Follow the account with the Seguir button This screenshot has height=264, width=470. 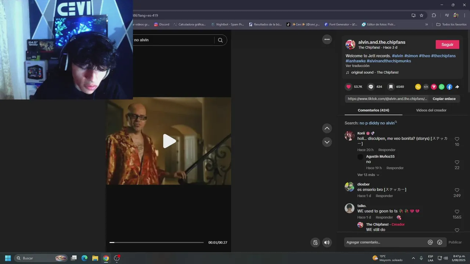pos(447,44)
